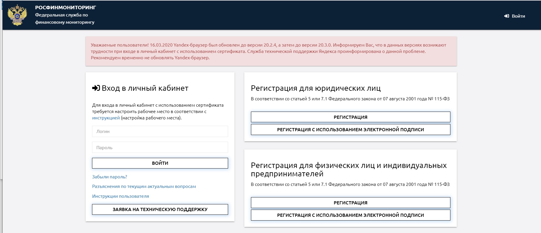Image resolution: width=541 pixels, height=233 pixels.
Task: Follow the "инструкцией" workstation setup link
Action: click(106, 118)
